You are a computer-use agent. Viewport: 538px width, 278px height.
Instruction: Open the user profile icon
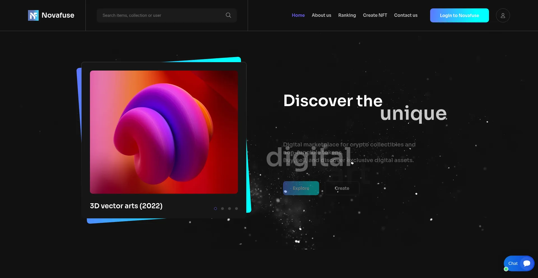[503, 15]
